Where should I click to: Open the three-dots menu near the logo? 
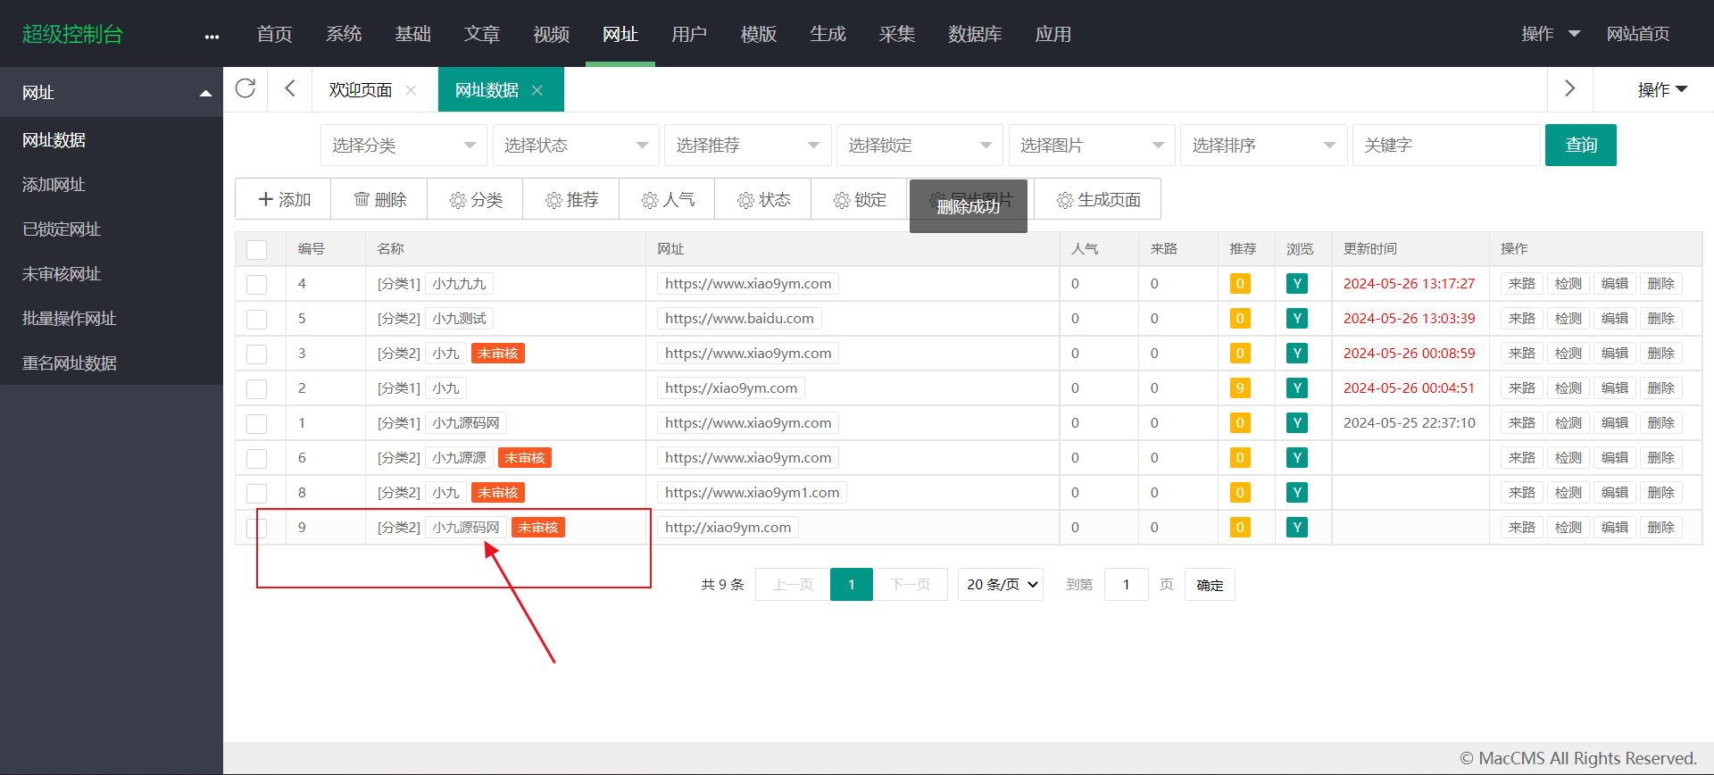pos(212,37)
